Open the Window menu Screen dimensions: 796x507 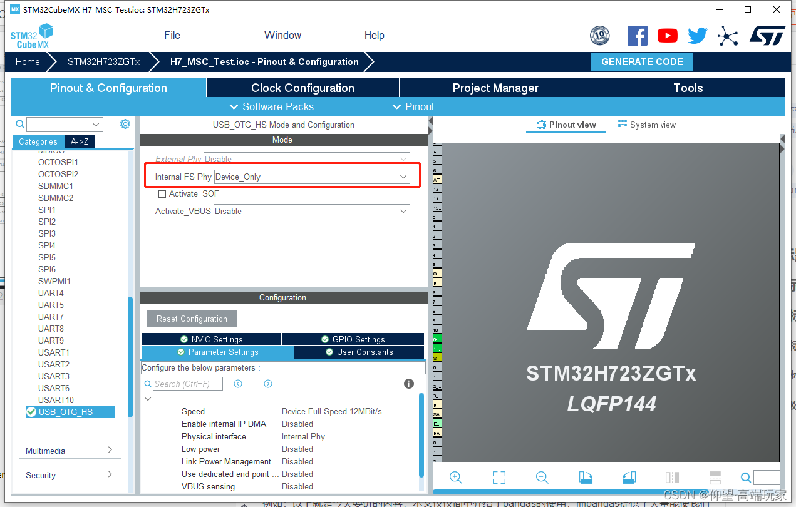pos(282,35)
